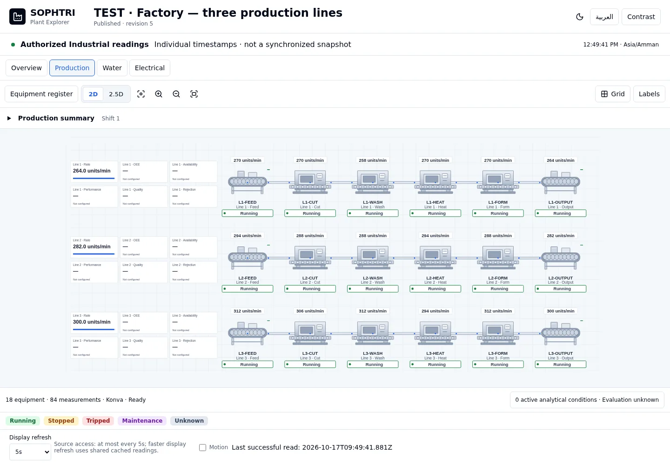Viewport: 670px width, 465px height.
Task: Select the L1-WASH machine icon
Action: tap(373, 182)
